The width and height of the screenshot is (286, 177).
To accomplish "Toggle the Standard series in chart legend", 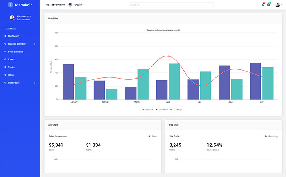I will click(x=161, y=109).
